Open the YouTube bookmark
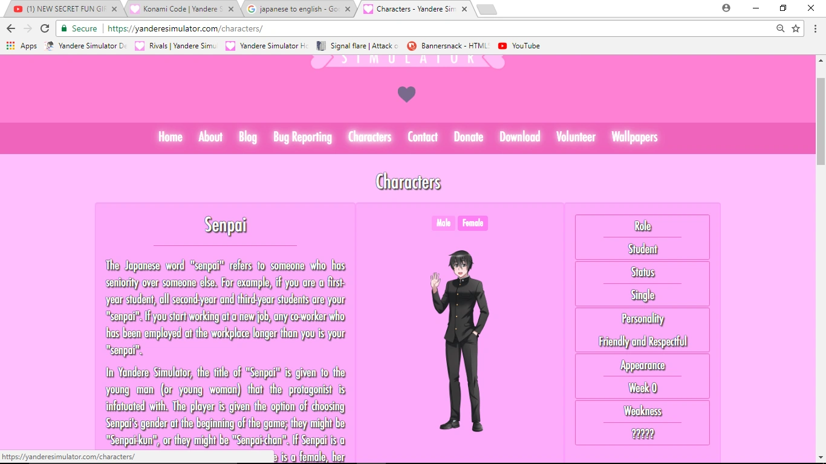The height and width of the screenshot is (464, 826). click(519, 46)
